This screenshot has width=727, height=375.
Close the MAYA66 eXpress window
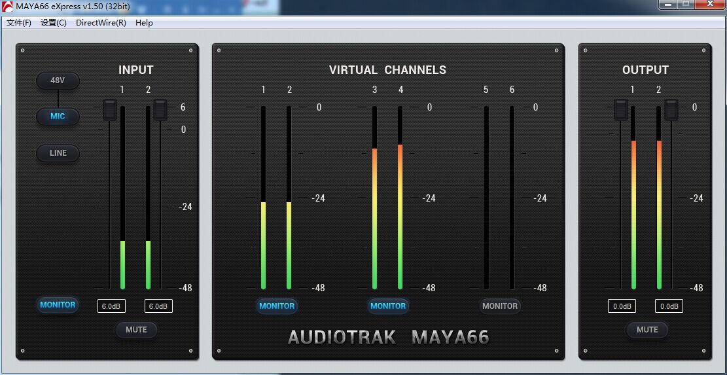(710, 4)
